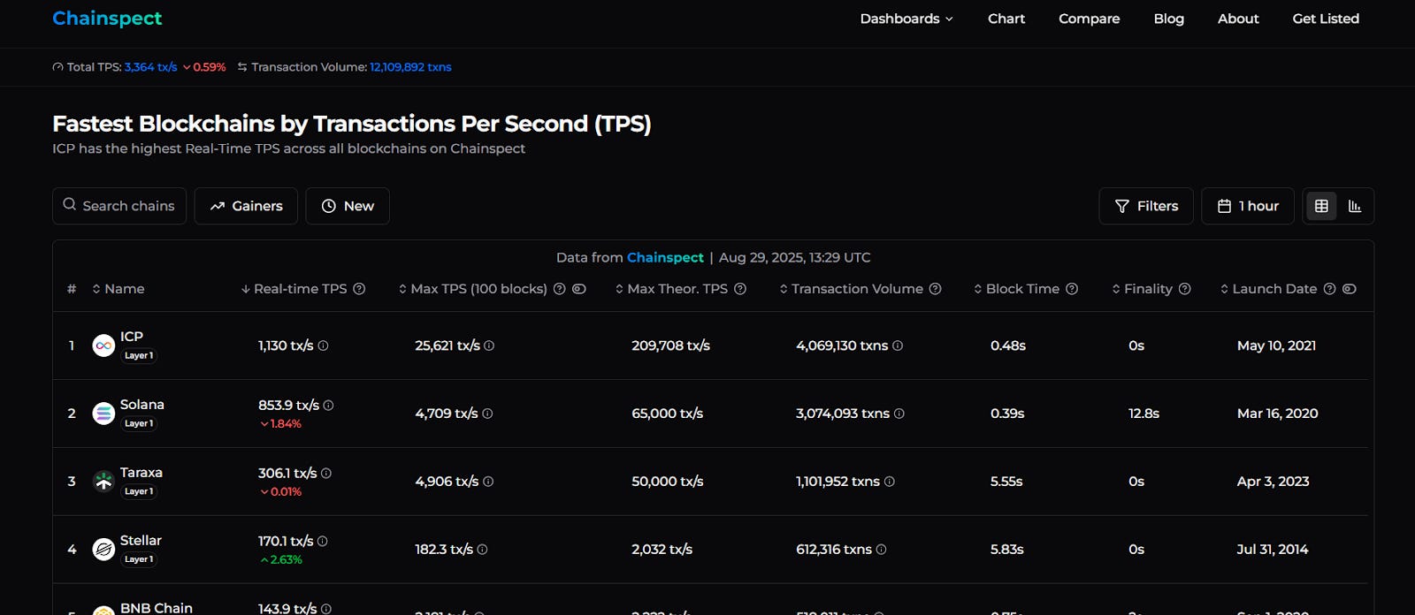Open the ICP chain name link

pyautogui.click(x=132, y=337)
